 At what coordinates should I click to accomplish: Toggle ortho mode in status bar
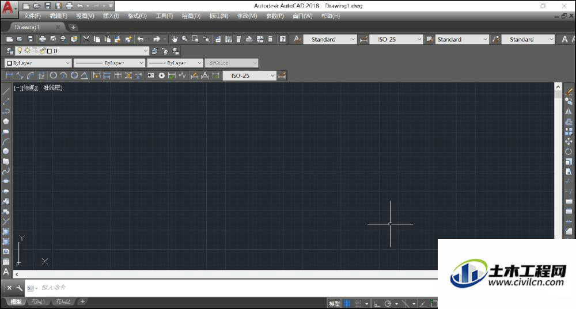(x=377, y=303)
